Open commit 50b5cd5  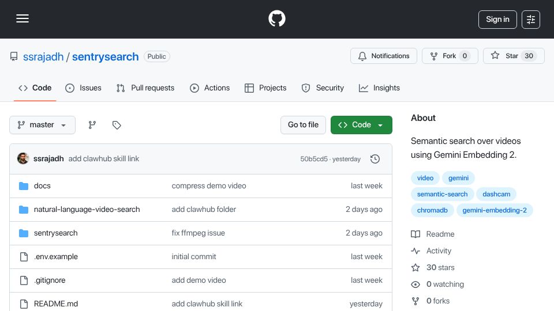point(314,159)
